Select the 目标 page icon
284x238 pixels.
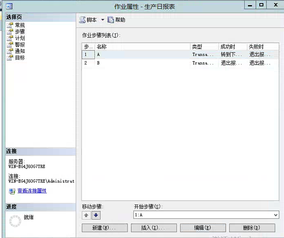point(10,58)
